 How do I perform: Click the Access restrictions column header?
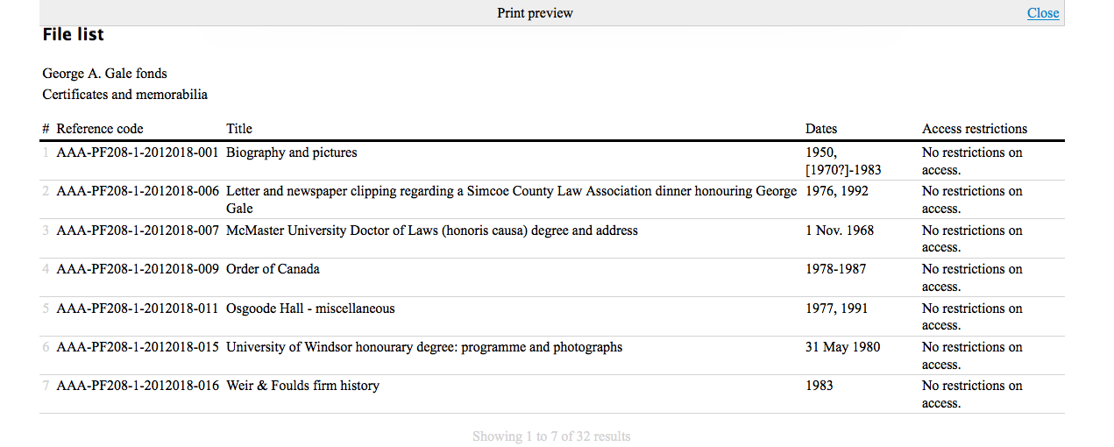point(974,129)
